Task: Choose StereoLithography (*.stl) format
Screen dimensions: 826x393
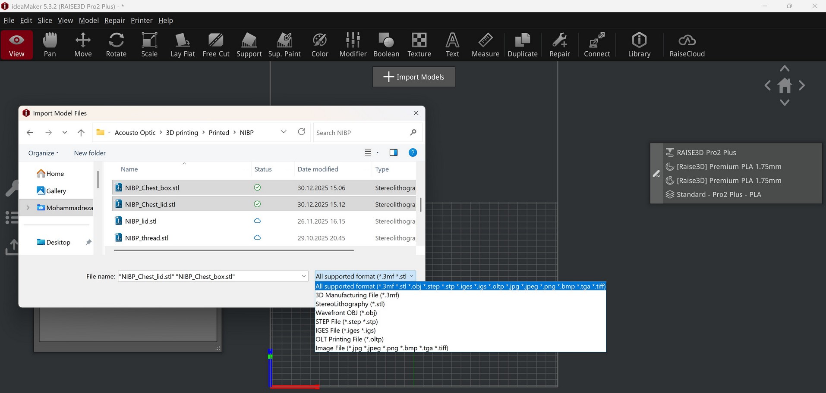Action: (350, 304)
